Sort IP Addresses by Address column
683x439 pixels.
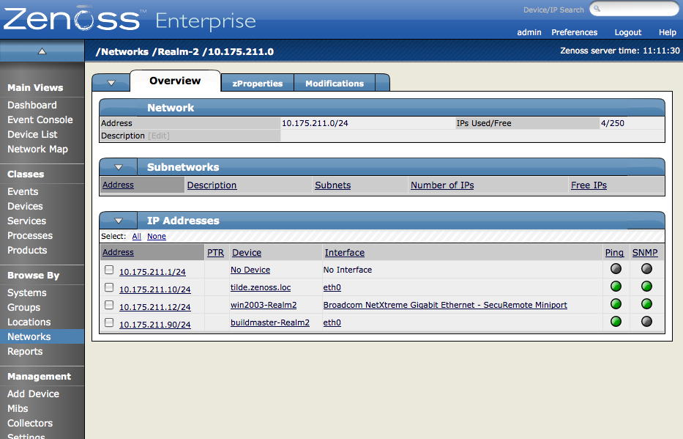118,252
